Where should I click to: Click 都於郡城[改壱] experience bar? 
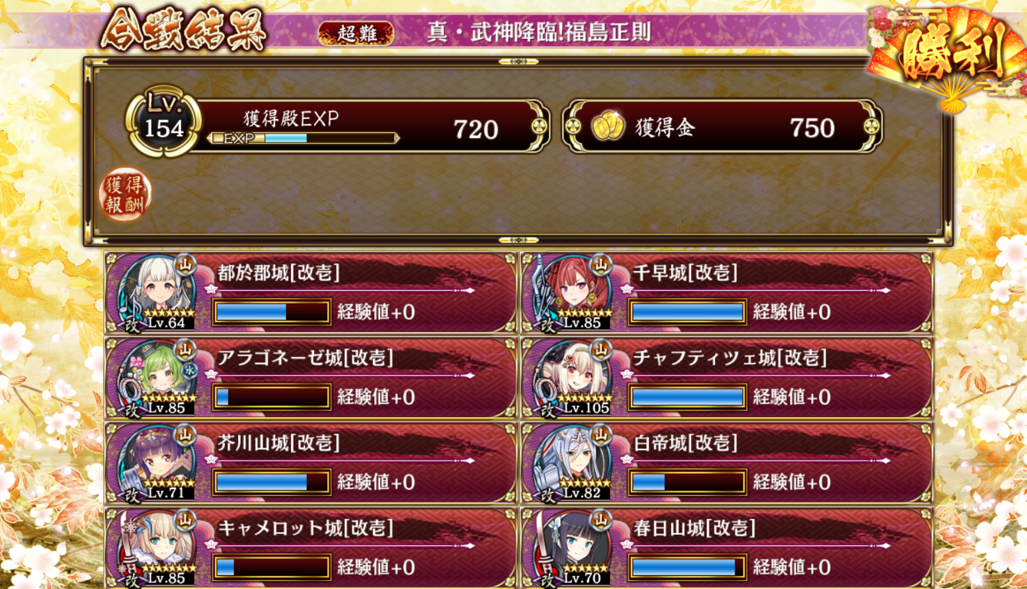pos(272,312)
